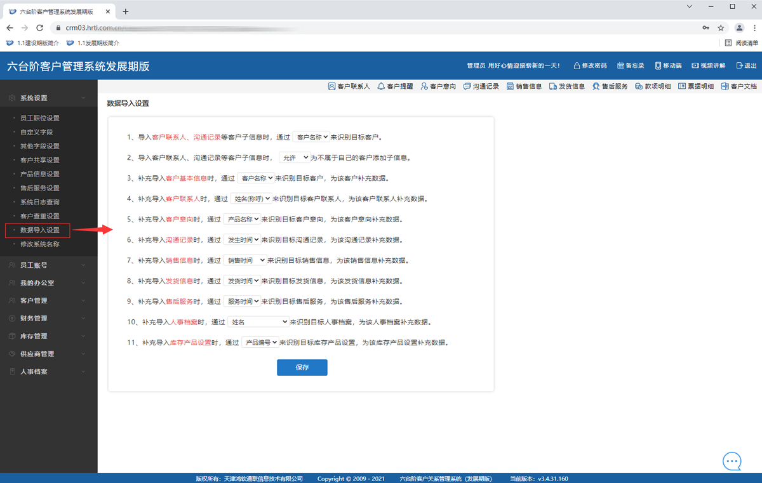Viewport: 762px width, 483px height.
Task: Open the 票据明细 toolbar icon
Action: coord(682,86)
